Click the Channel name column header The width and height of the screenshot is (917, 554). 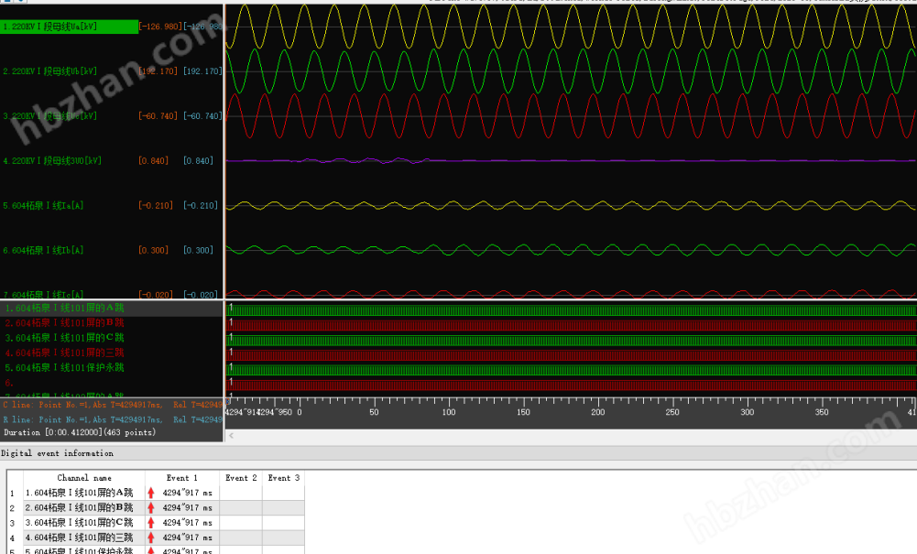pos(84,478)
